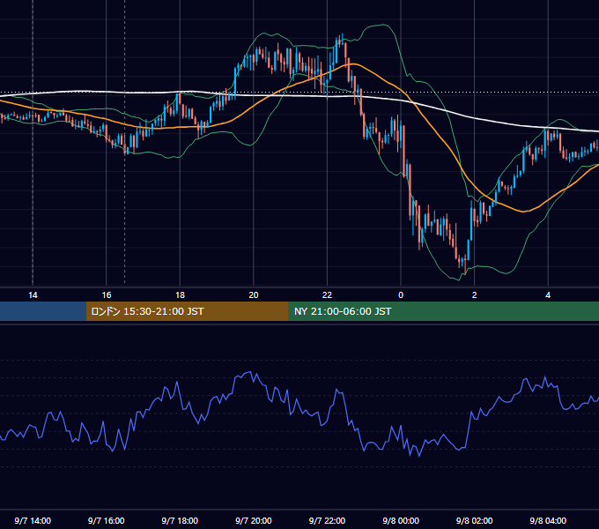Screen dimensions: 599x529
Task: Click the 9/7 14:00 time label
Action: pyautogui.click(x=33, y=520)
